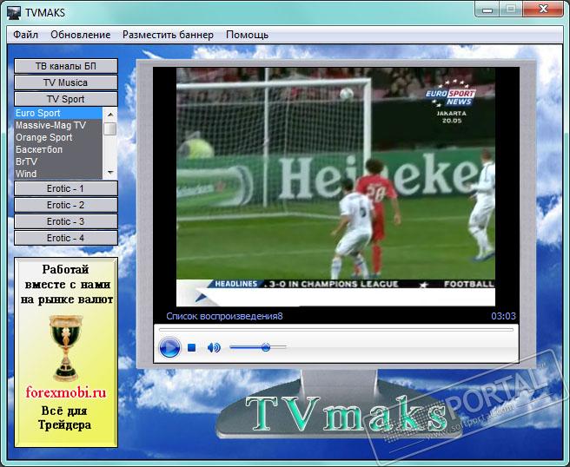The image size is (570, 467).
Task: Expand the TV Musica category
Action: click(66, 82)
